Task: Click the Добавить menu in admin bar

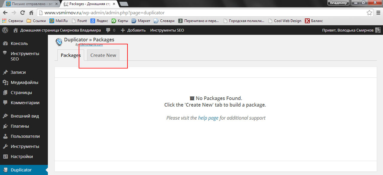Action: point(133,30)
